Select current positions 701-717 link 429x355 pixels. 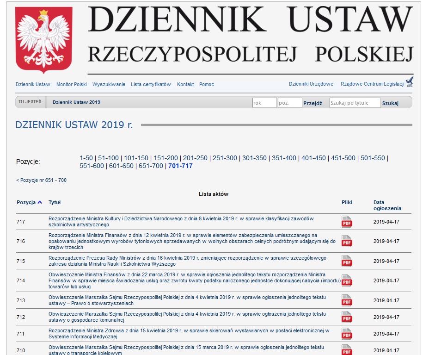180,166
